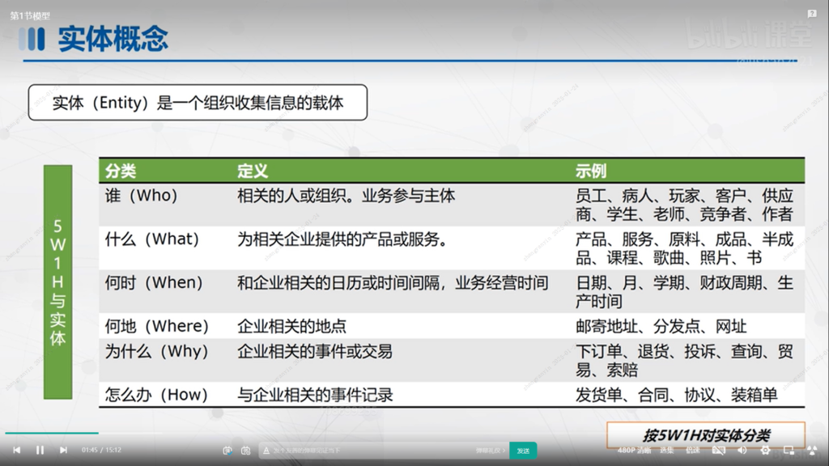Click the help question mark icon
The width and height of the screenshot is (829, 466).
[x=812, y=14]
